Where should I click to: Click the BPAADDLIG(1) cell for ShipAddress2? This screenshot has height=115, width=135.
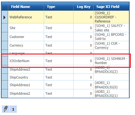tap(111, 93)
